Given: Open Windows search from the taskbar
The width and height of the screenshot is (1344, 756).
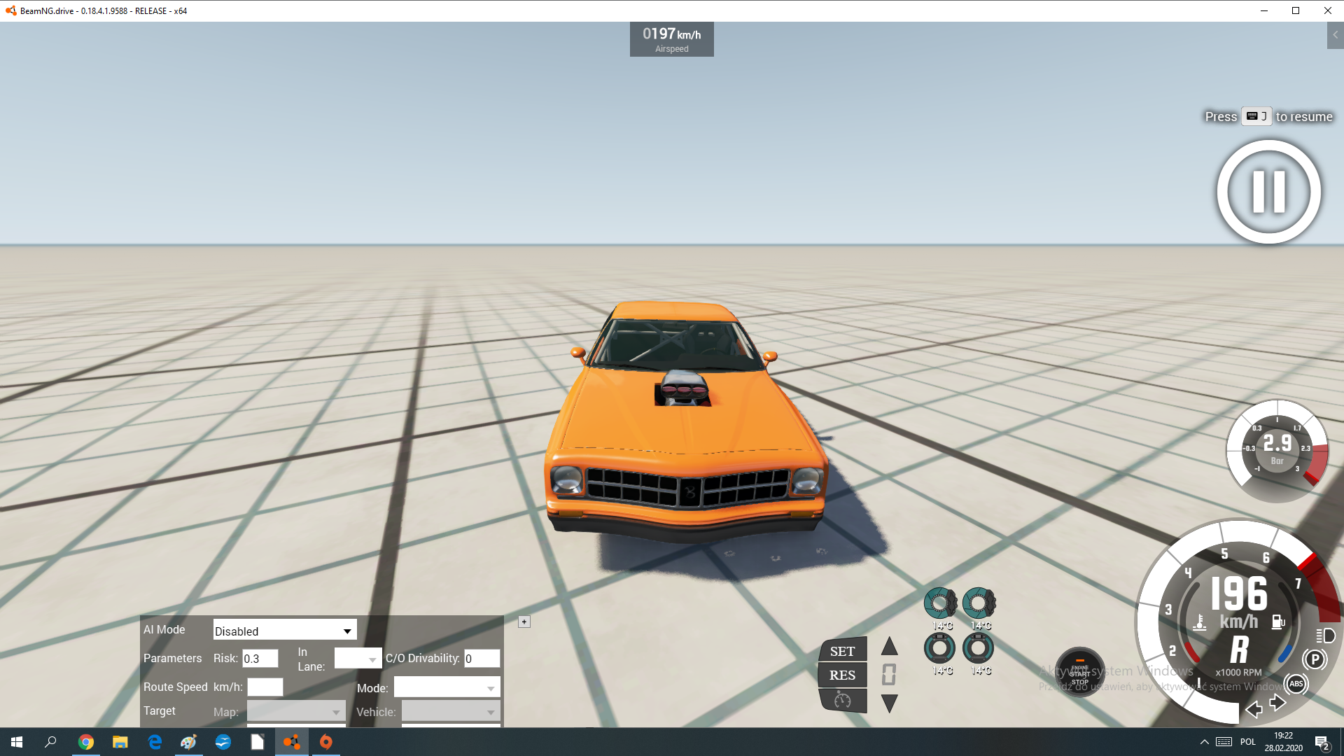Looking at the screenshot, I should (x=50, y=742).
